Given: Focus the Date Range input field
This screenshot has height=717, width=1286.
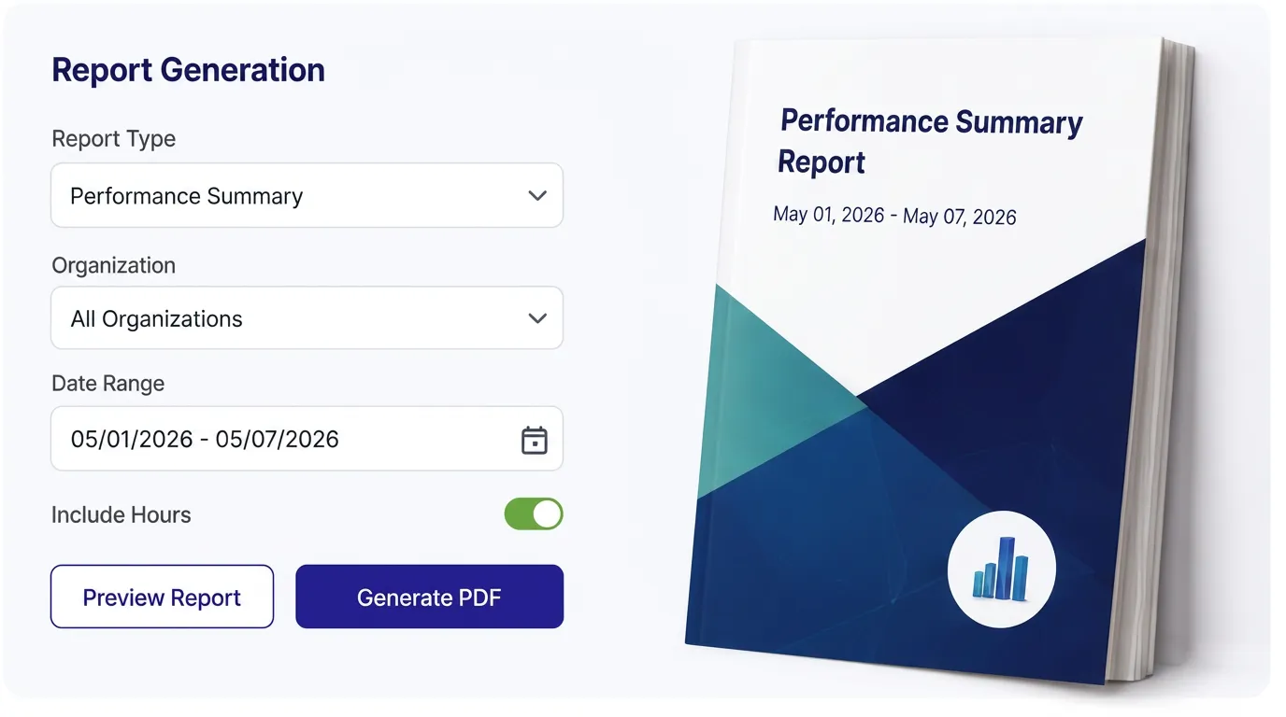Looking at the screenshot, I should tap(307, 439).
